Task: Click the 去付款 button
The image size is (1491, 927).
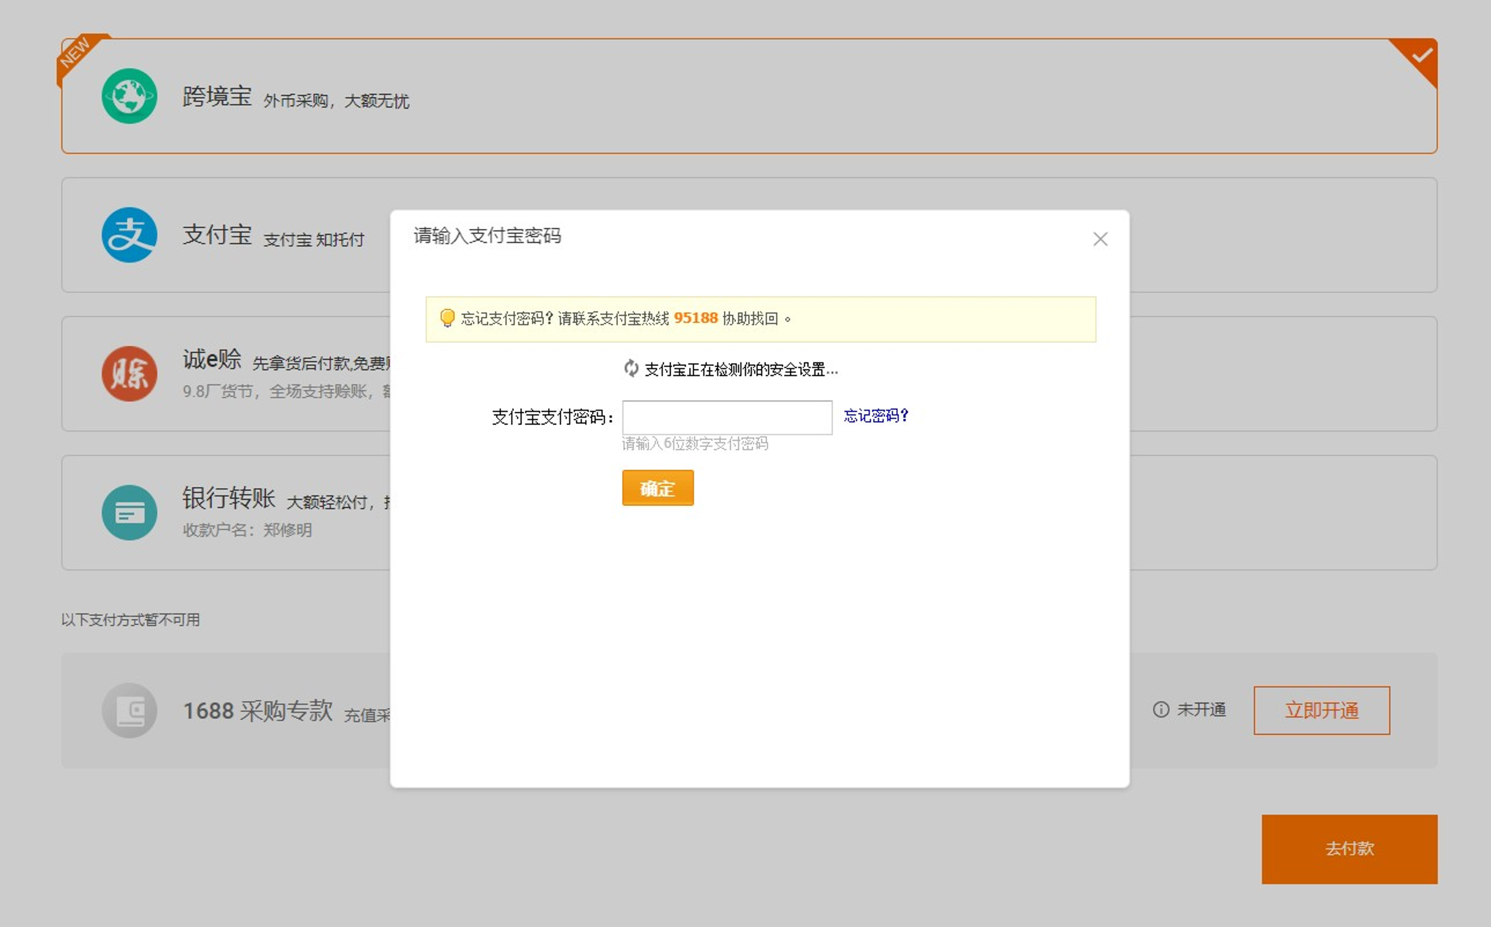Action: point(1349,849)
